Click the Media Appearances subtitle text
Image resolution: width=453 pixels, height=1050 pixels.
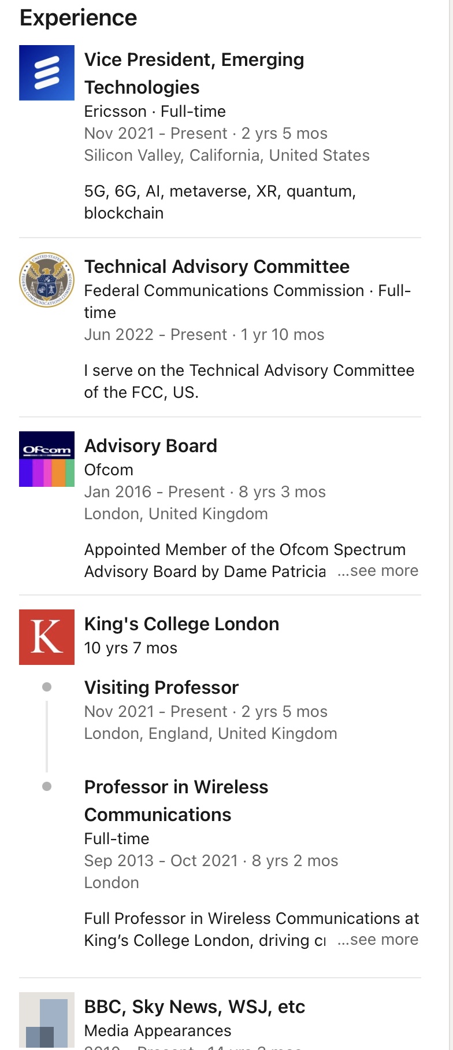(158, 1031)
